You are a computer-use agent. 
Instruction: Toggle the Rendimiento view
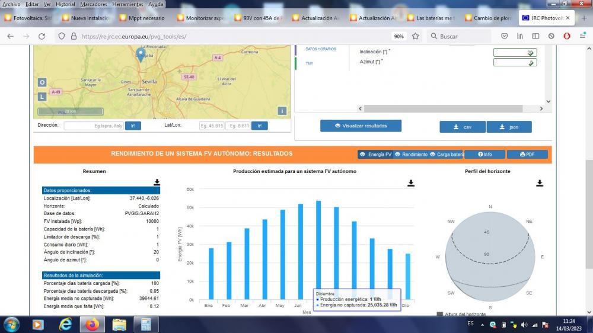click(x=411, y=154)
